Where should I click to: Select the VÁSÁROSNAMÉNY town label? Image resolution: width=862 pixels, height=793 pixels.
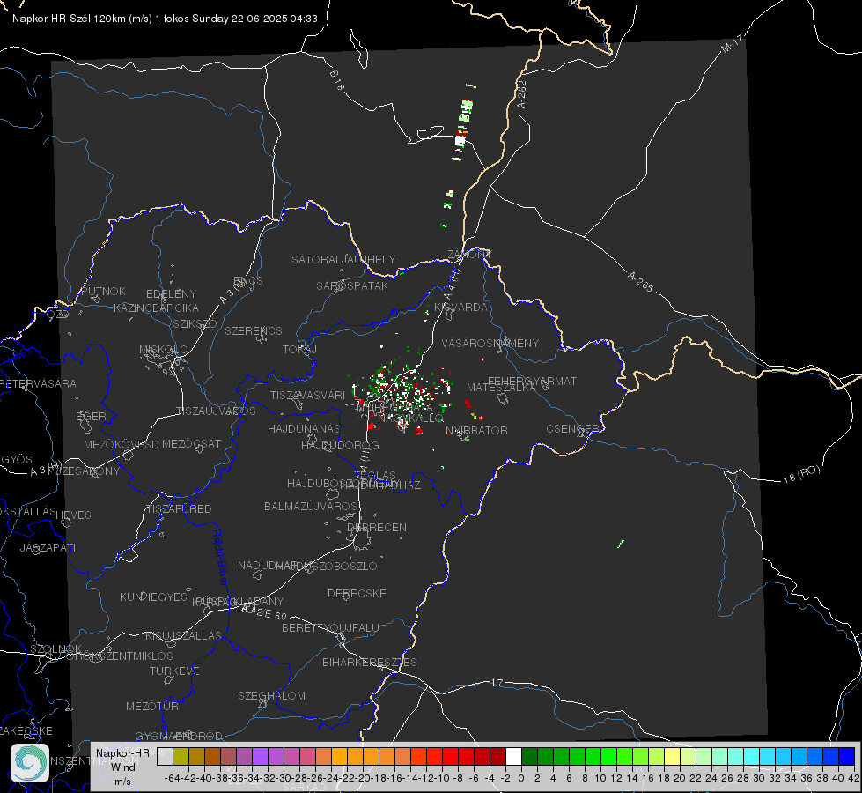coord(490,344)
